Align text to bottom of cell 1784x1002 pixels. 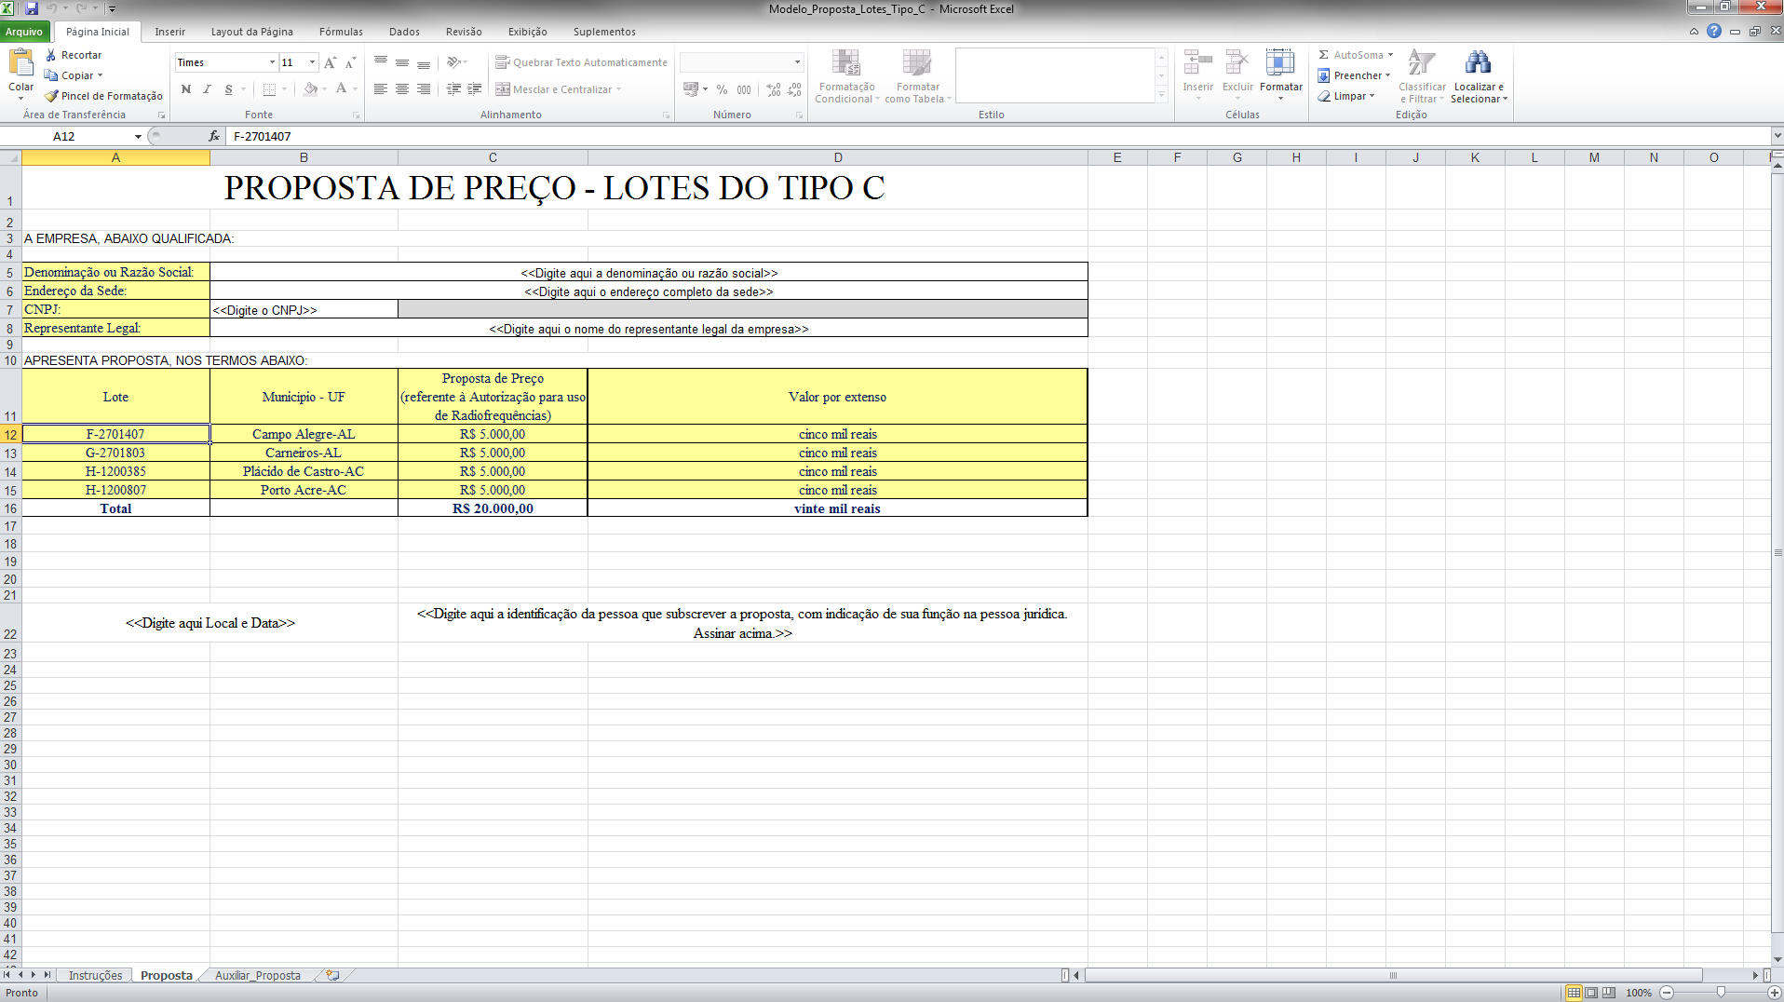[424, 62]
